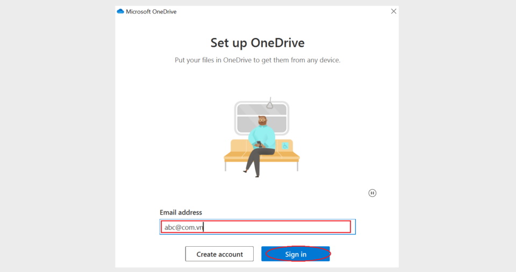This screenshot has width=516, height=272.
Task: Click the OneDrive cloud icon in title bar
Action: click(120, 11)
